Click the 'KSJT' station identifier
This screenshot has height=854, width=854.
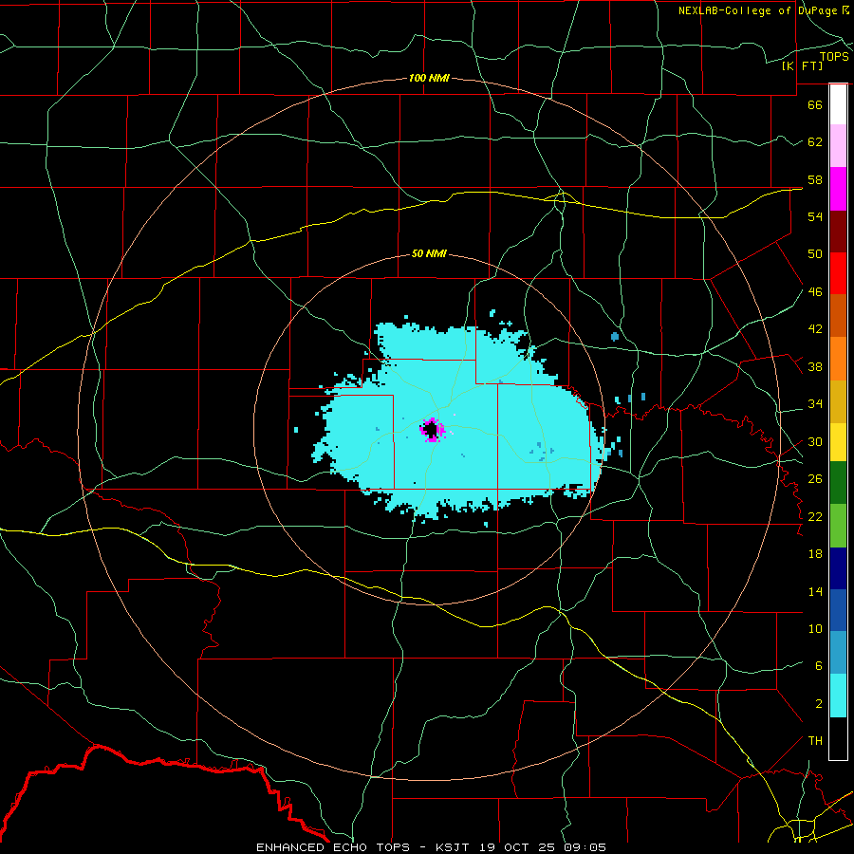tap(455, 847)
